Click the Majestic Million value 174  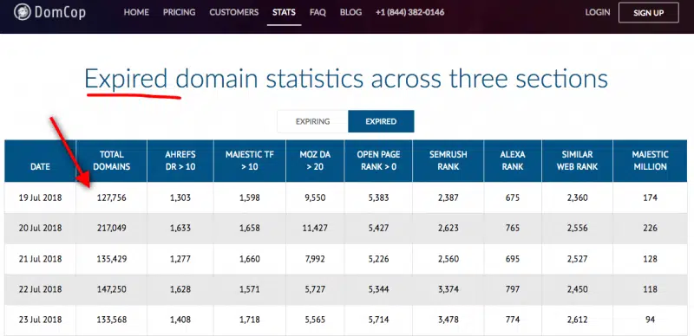650,197
